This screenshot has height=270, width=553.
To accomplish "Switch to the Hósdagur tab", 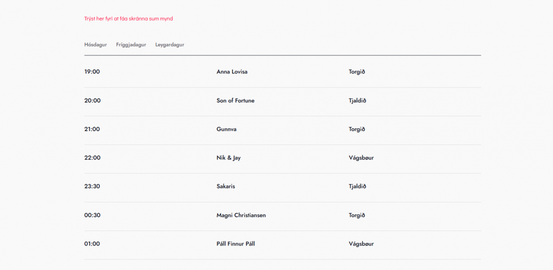I will 96,45.
